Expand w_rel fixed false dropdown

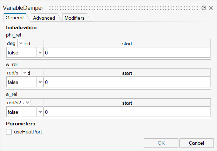pyautogui.click(x=40, y=83)
